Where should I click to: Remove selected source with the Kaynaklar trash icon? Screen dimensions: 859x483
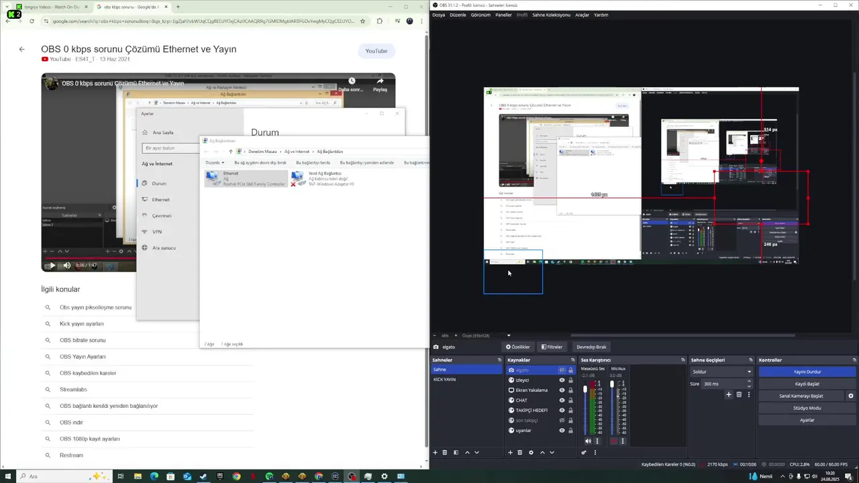[x=519, y=452]
